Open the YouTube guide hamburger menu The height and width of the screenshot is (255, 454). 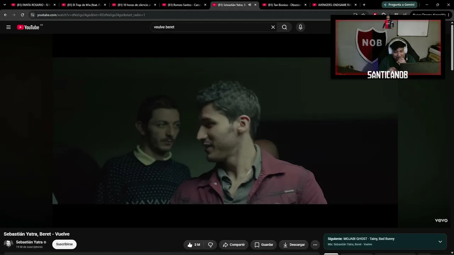[9, 27]
